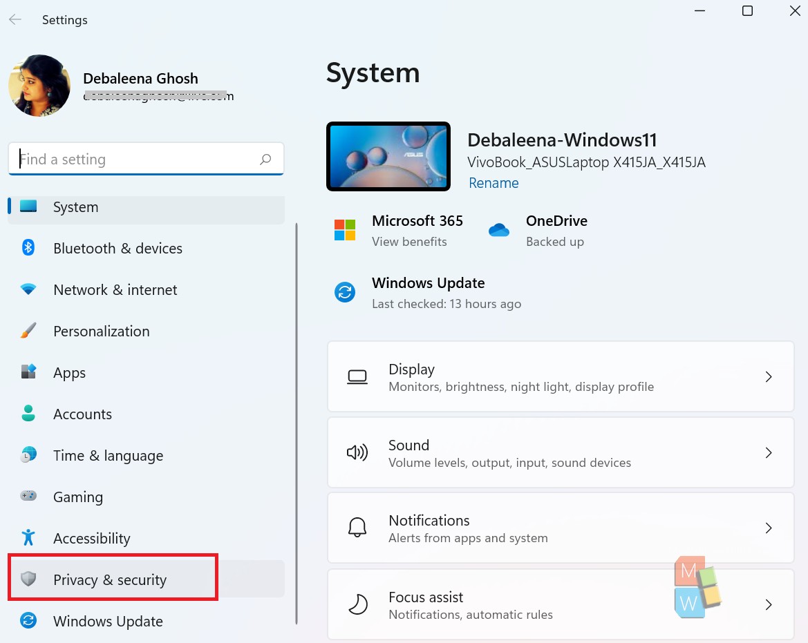Click the System monitor icon in sidebar
The width and height of the screenshot is (808, 643).
pos(28,207)
